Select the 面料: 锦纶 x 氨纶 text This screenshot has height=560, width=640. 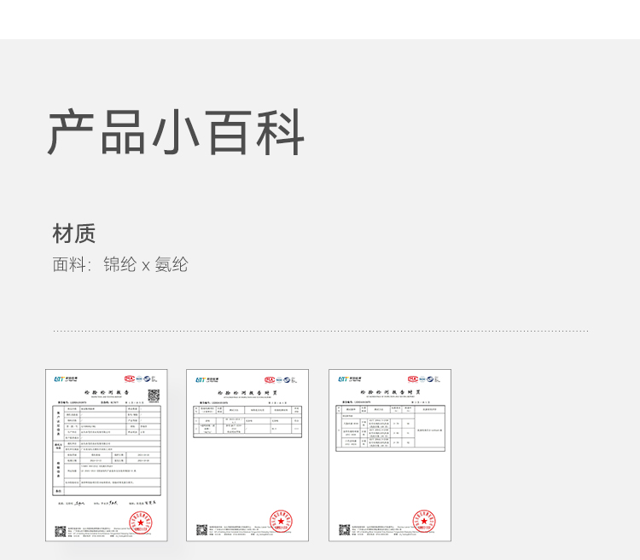point(120,264)
